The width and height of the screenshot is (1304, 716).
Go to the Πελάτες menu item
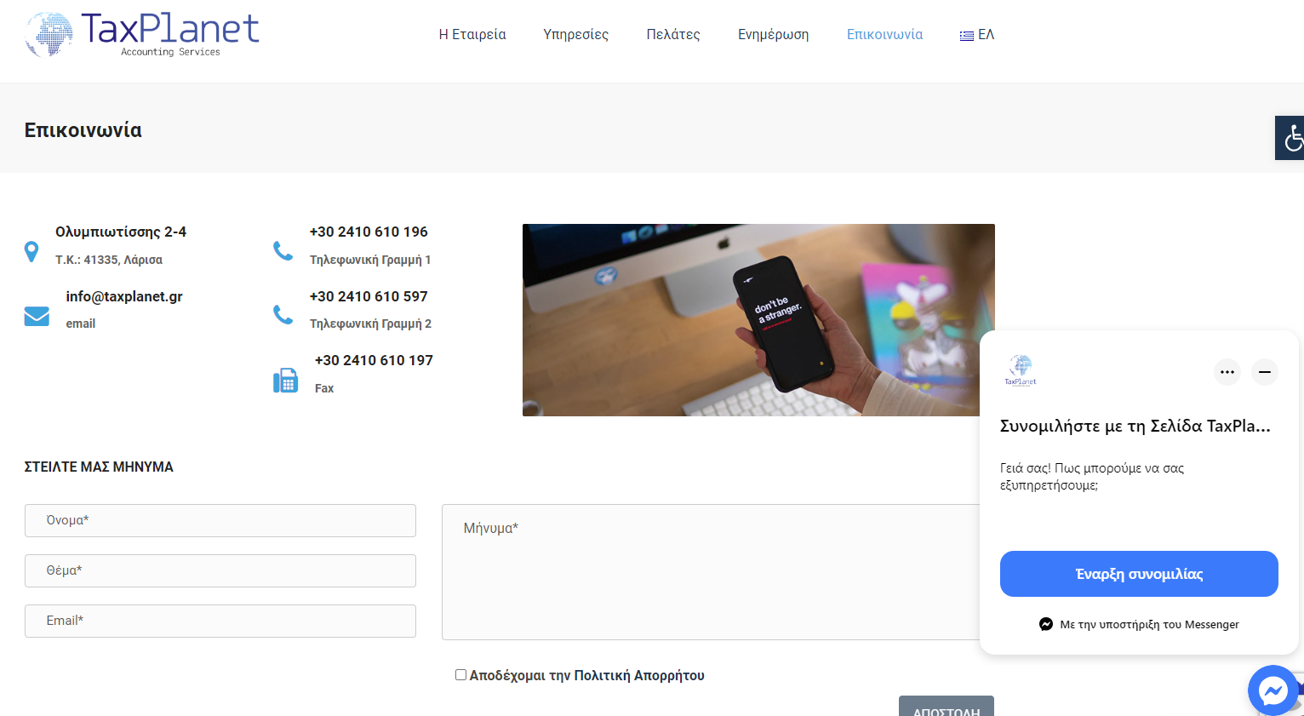coord(673,35)
